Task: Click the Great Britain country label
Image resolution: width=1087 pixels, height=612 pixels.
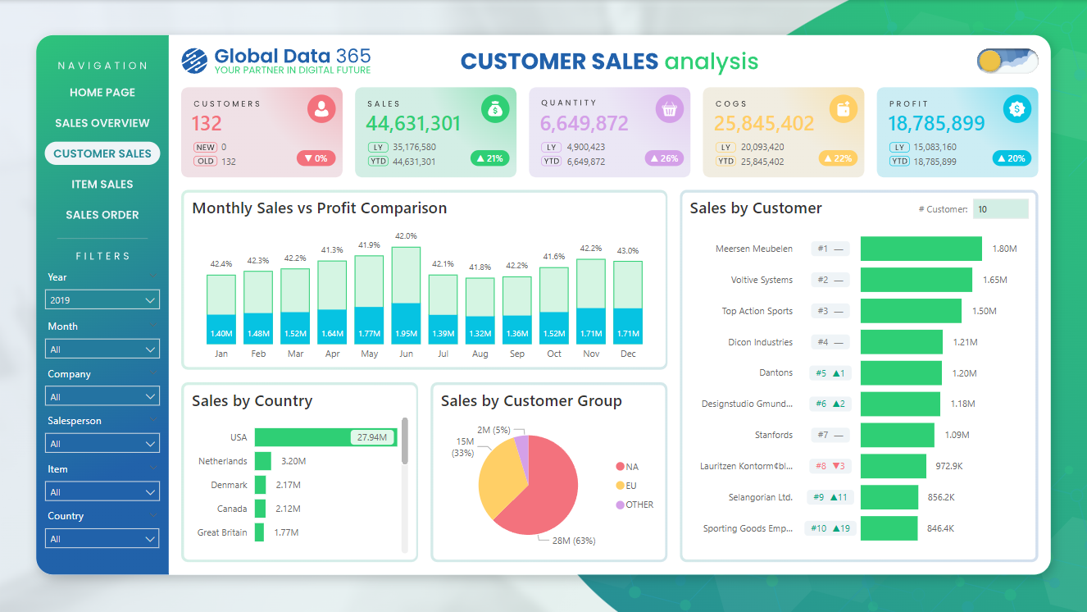Action: pos(222,532)
